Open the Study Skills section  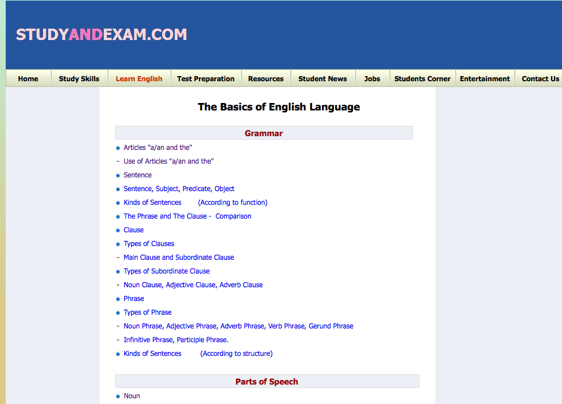pyautogui.click(x=79, y=78)
